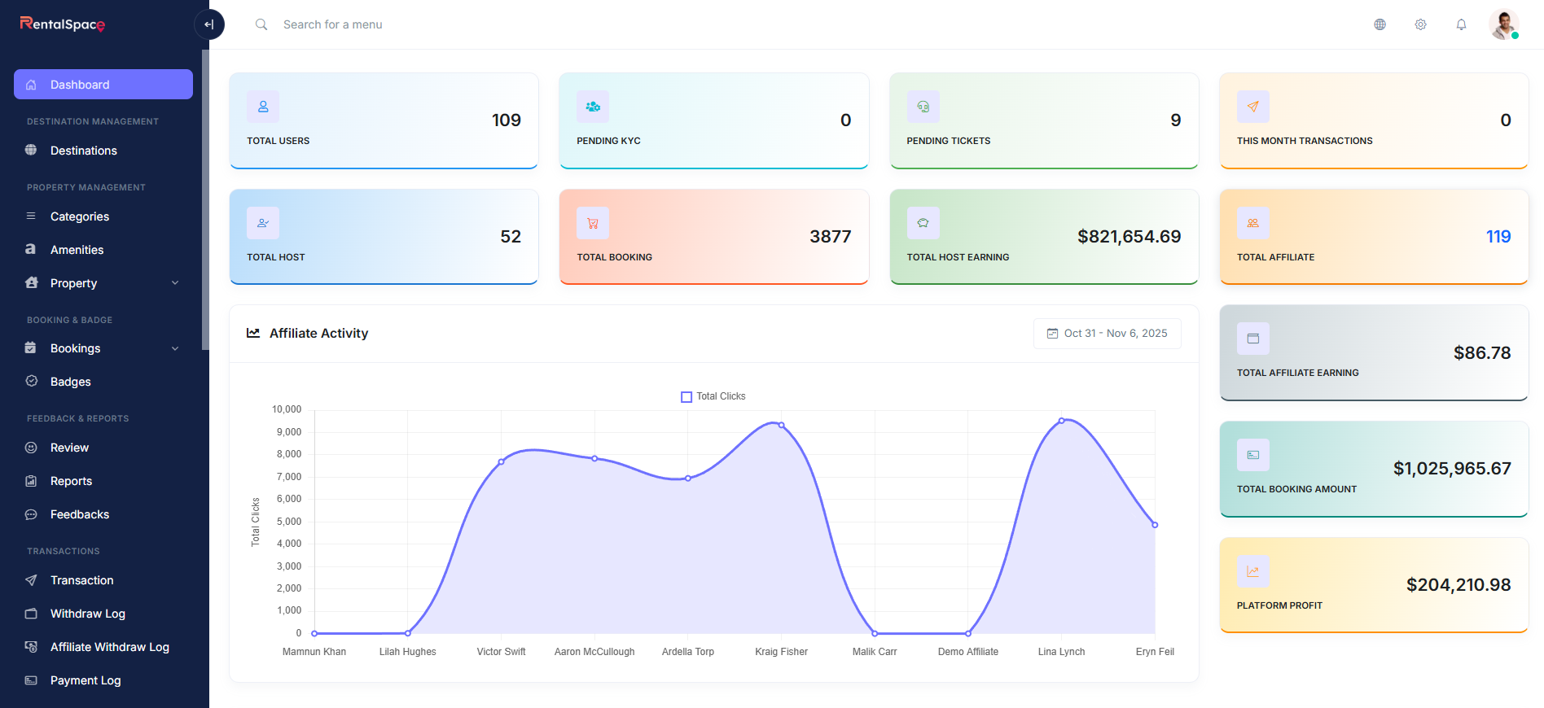Click the globe language icon in header
Viewport: 1544px width, 708px height.
[x=1380, y=24]
